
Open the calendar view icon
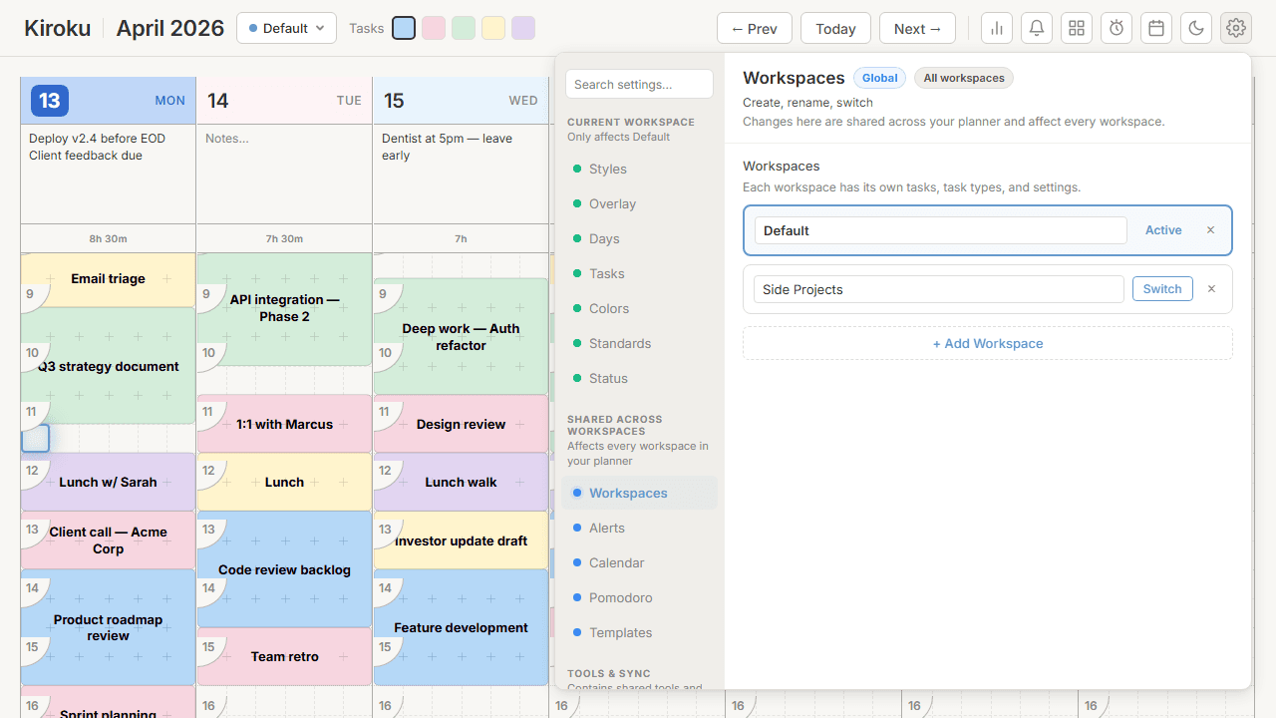tap(1155, 28)
